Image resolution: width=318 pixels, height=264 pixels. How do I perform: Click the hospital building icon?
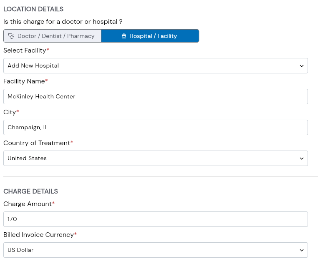[124, 36]
